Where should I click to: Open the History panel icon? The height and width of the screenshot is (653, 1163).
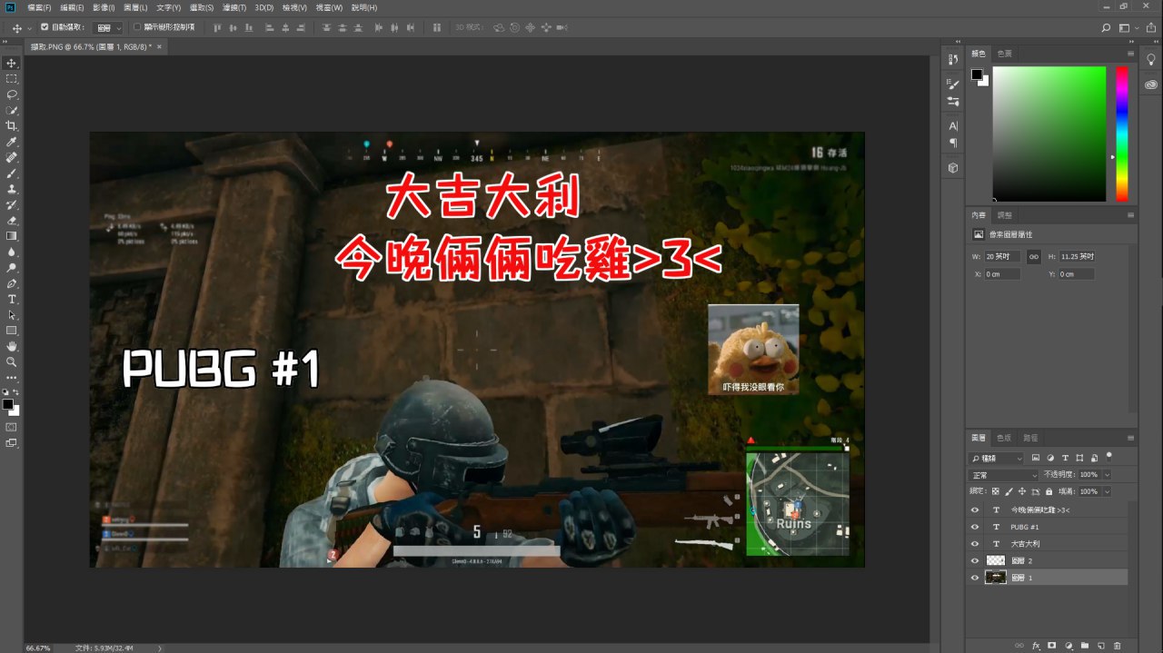tap(953, 59)
